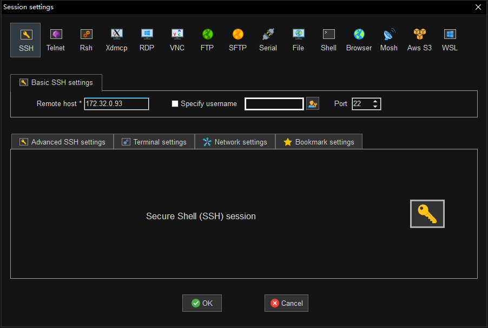Select the WSL session icon

tap(450, 40)
